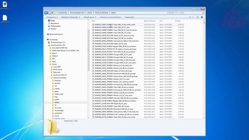Viewport: 249px width, 140px height.
Task: Click the refresh button beside the address bar
Action: tap(171, 13)
